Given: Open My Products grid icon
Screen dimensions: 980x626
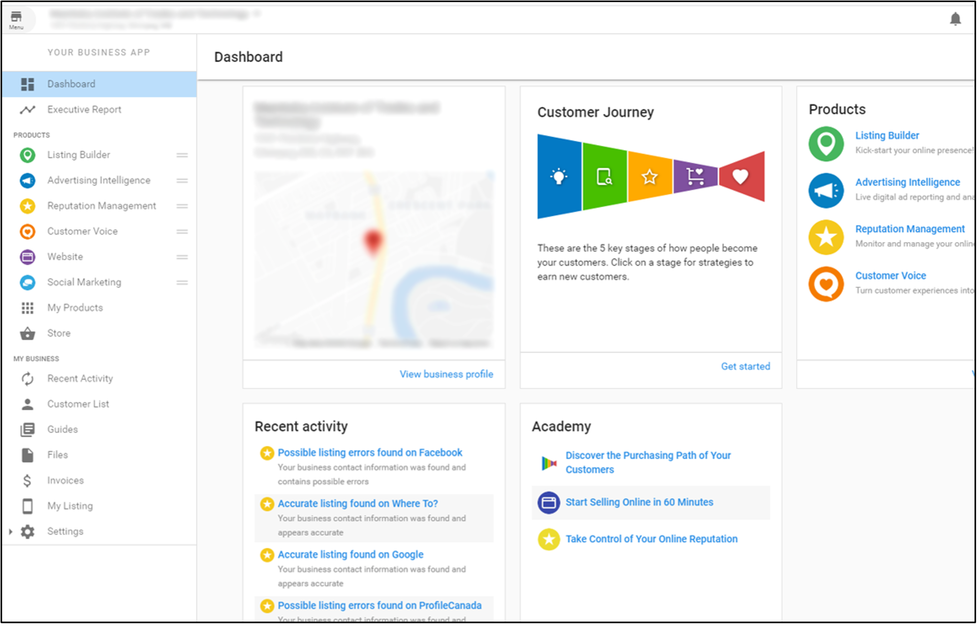Looking at the screenshot, I should 27,308.
